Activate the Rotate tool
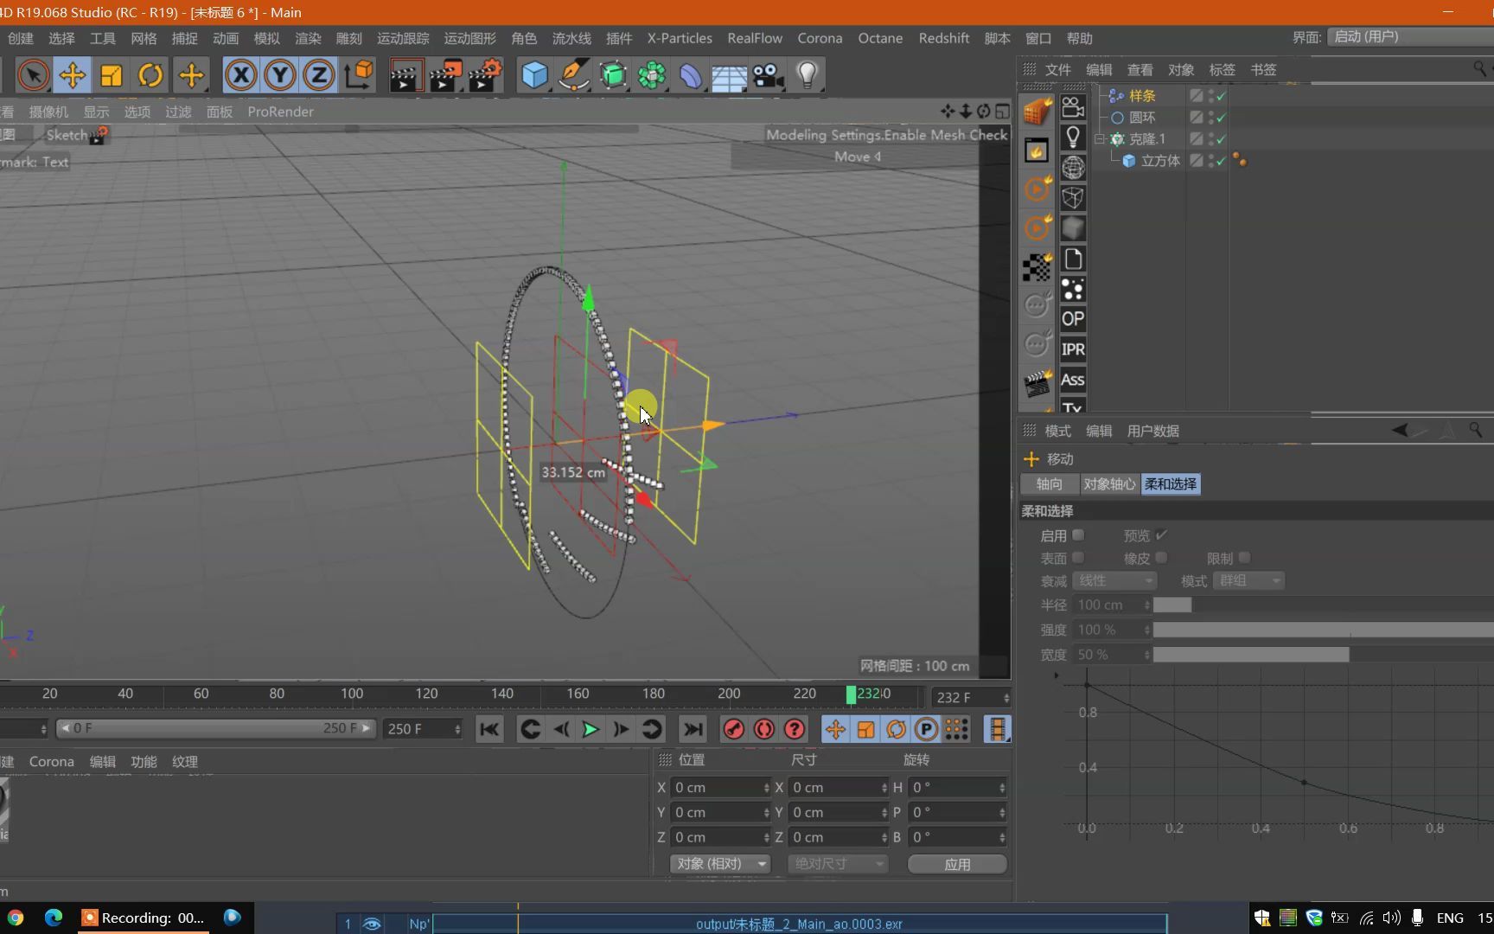The width and height of the screenshot is (1494, 934). click(x=150, y=75)
